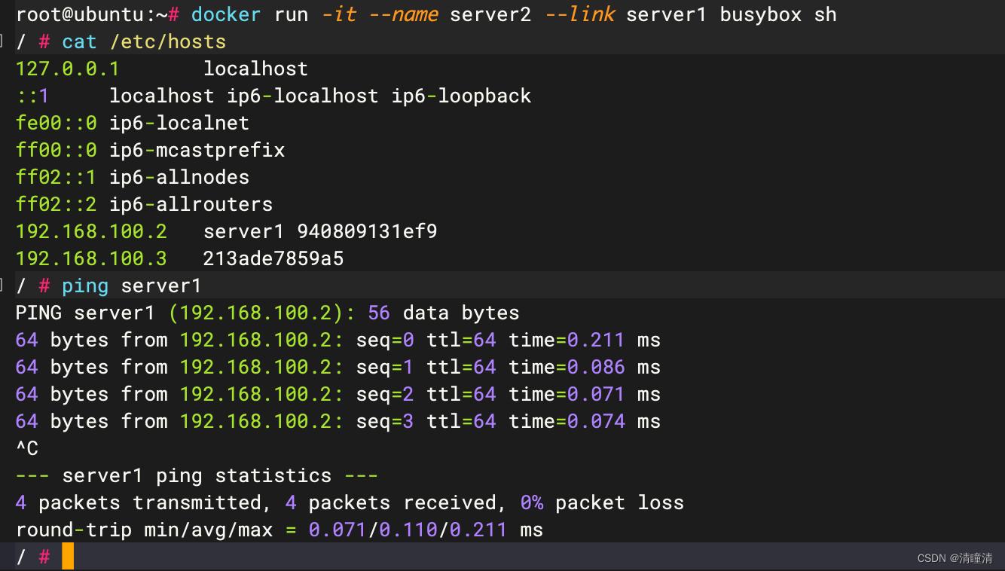Click "192.168.100.2" in the hosts file line
This screenshot has height=571, width=1005.
[91, 231]
